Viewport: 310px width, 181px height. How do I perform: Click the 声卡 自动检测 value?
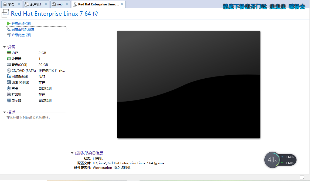tap(45, 89)
